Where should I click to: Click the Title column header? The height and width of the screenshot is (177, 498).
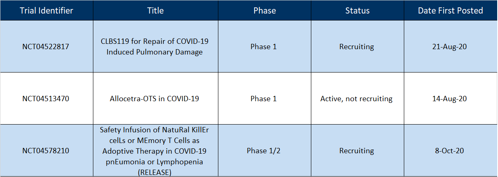[155, 11]
